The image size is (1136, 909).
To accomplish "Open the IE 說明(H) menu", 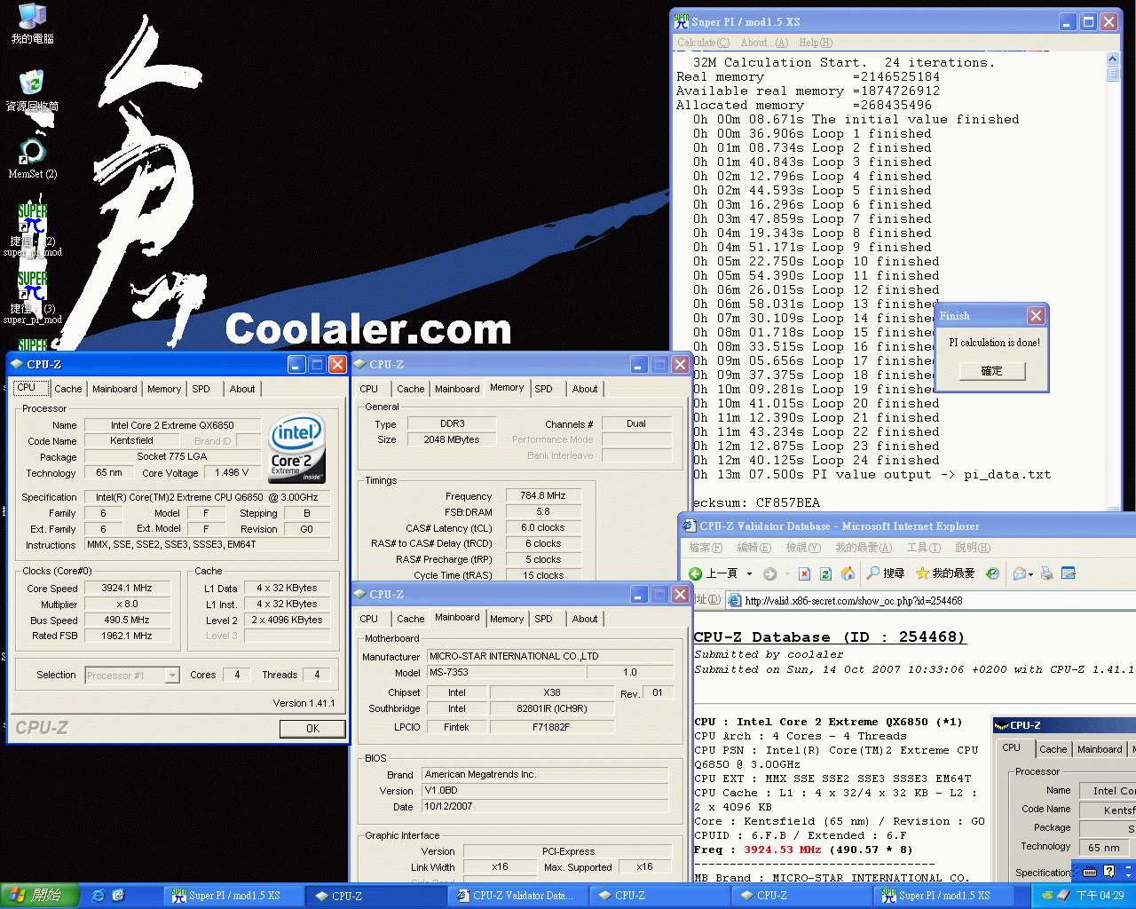I will [x=973, y=548].
